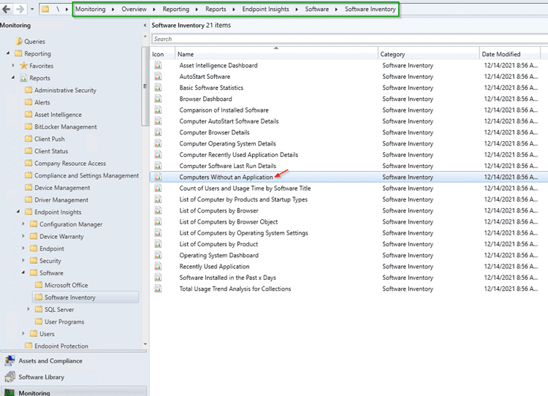This screenshot has width=548, height=396.
Task: Click the Forward navigation arrow
Action: click(21, 9)
